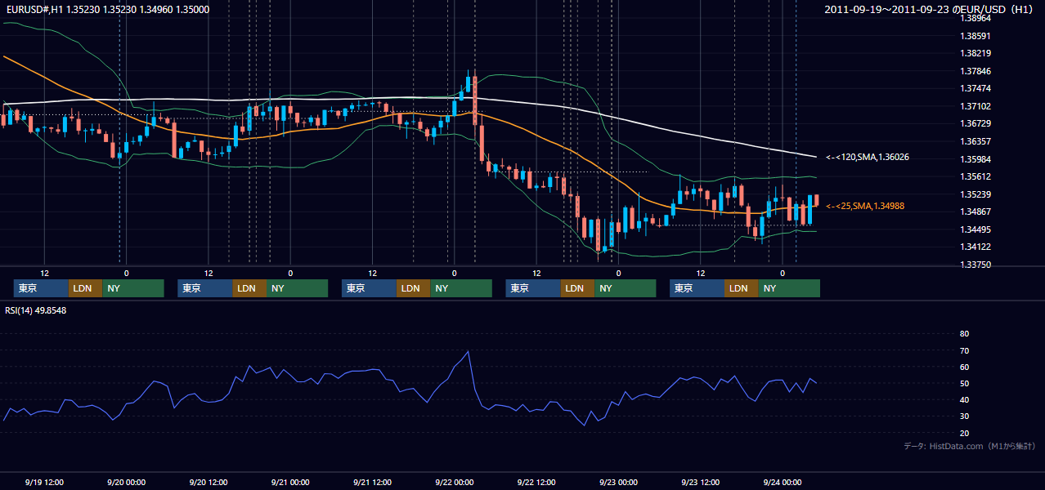This screenshot has width=1045, height=490.
Task: Select price axis label 1.37474
Action: (x=976, y=88)
